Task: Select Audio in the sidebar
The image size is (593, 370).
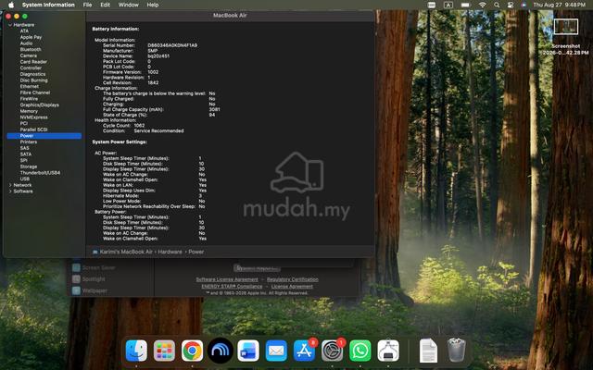Action: (x=26, y=43)
